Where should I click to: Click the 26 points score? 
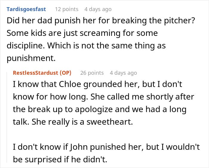click(92, 73)
